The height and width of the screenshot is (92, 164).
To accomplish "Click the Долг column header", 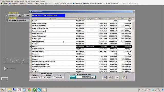I will (122, 19).
